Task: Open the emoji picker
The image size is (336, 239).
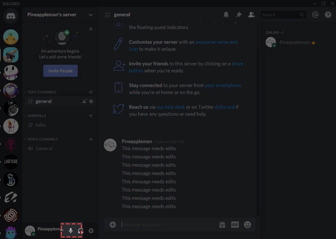Action: [247, 225]
